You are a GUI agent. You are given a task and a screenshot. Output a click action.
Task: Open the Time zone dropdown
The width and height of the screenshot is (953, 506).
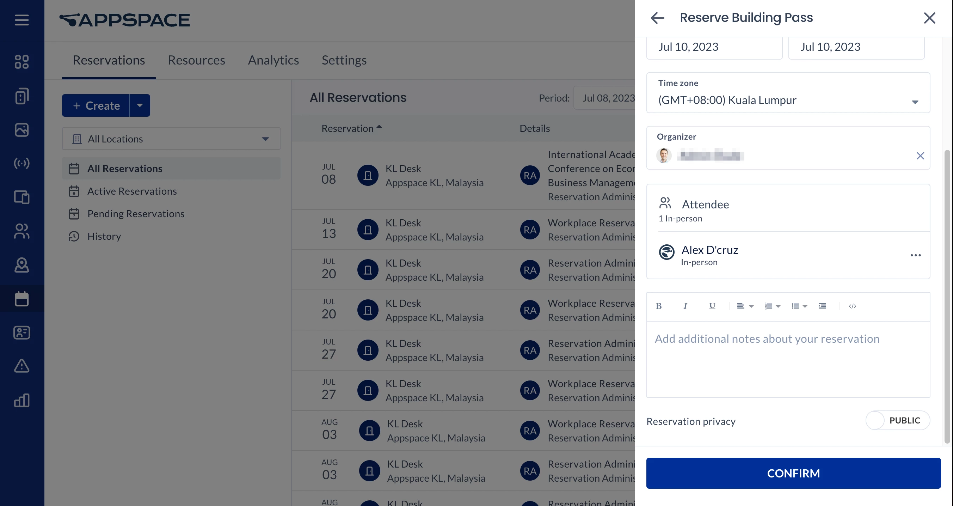pyautogui.click(x=788, y=100)
